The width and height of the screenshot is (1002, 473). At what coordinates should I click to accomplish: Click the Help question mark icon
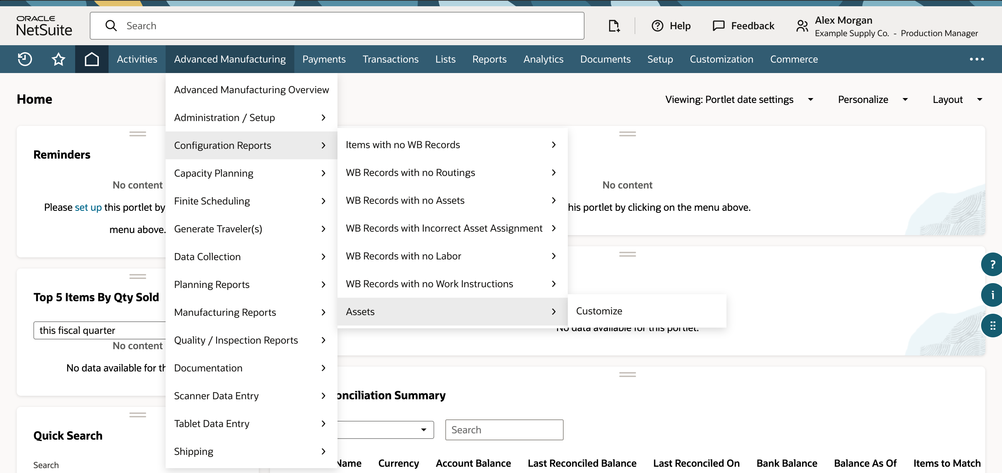(x=657, y=26)
